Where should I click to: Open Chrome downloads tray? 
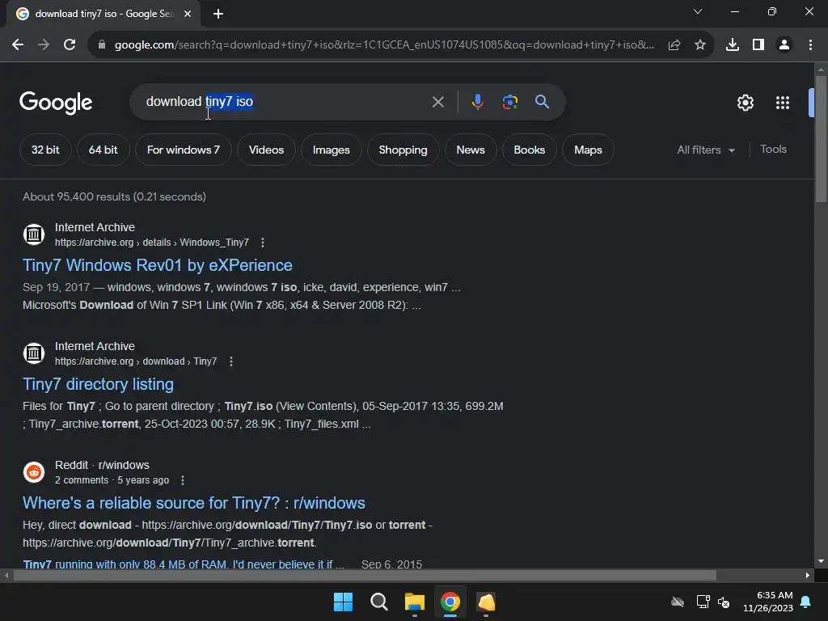(x=733, y=45)
